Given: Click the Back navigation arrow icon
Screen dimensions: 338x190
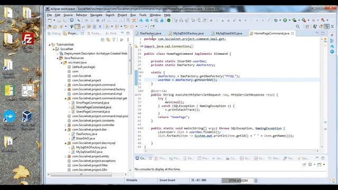Looking at the screenshot, I should point(132,27).
